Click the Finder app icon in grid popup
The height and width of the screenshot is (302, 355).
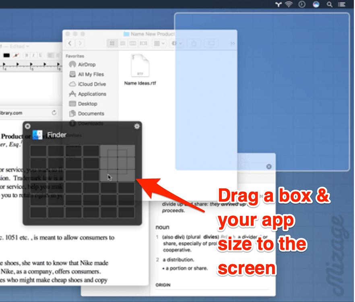(37, 135)
